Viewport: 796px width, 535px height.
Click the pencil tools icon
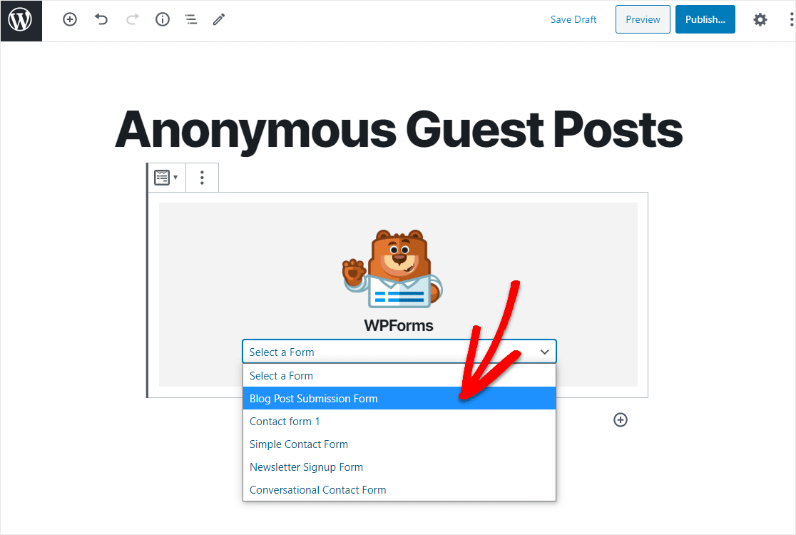(219, 20)
